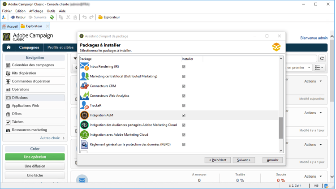Click the database status icon in the status bar
The image size is (336, 189).
(326, 185)
